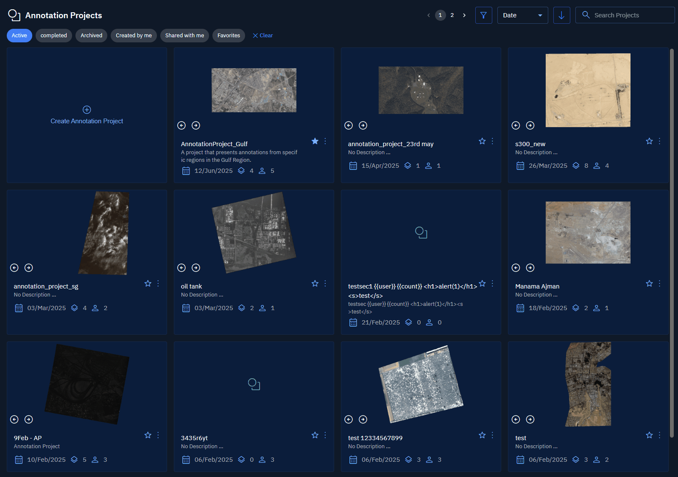The image size is (678, 477).
Task: Go to next page using right chevron
Action: pos(464,15)
